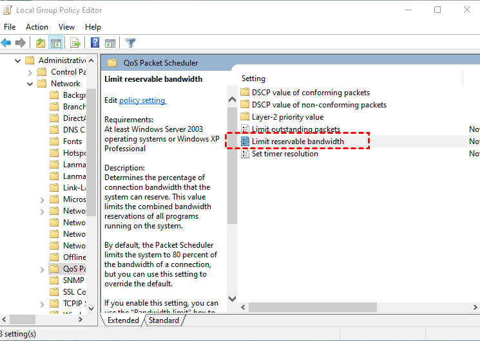Switch to the Standard tab
The width and height of the screenshot is (480, 341).
point(164,320)
